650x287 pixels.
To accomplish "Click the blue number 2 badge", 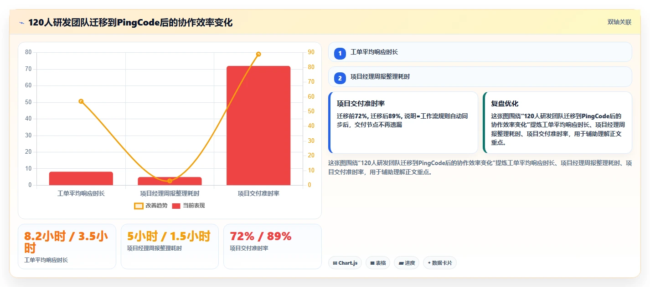I will (x=340, y=78).
